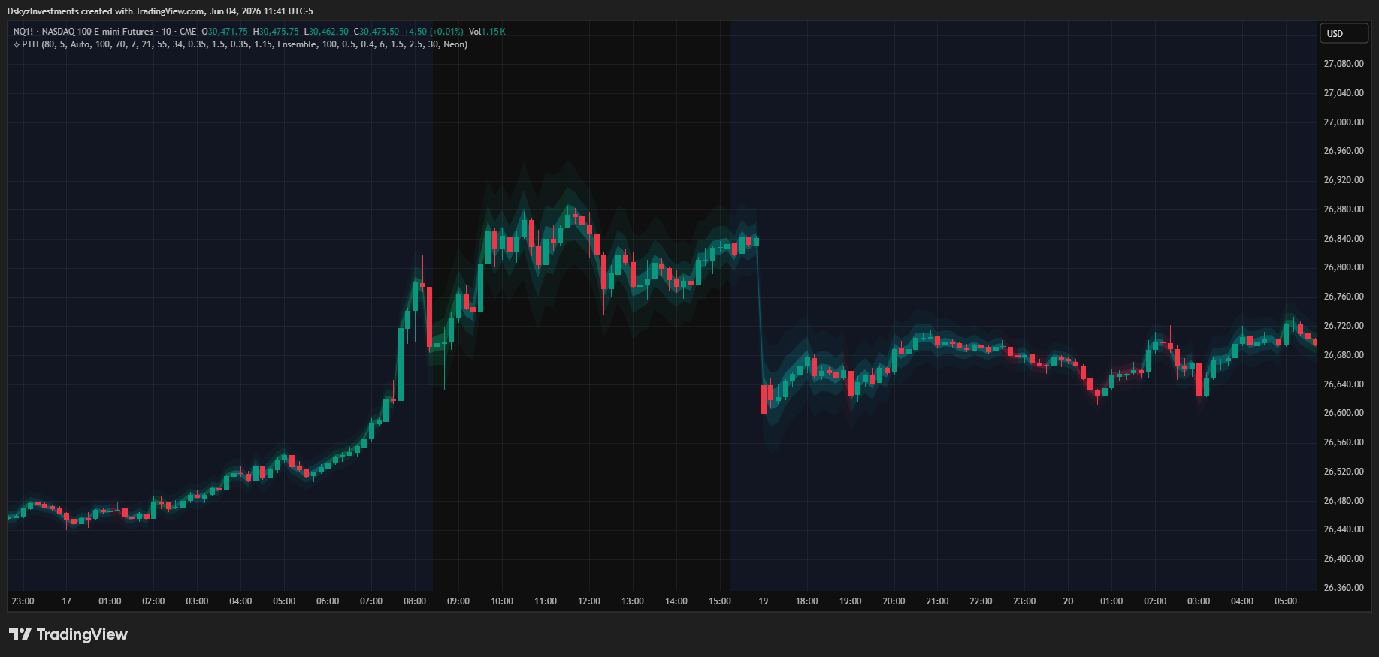Click the 26,840.00 price axis label
The width and height of the screenshot is (1379, 657).
coord(1344,239)
